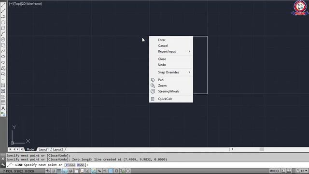The image size is (309, 174).
Task: Select the Gradient tool
Action: 3,91
